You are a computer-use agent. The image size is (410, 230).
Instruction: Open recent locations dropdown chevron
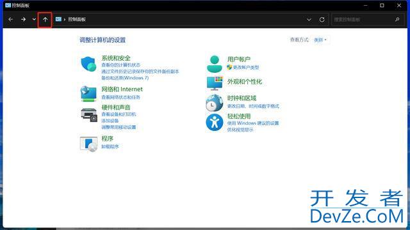(34, 19)
